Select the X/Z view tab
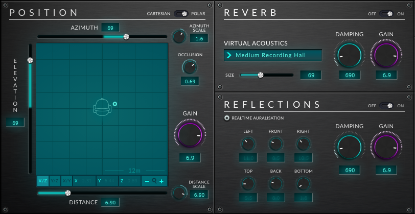Image resolution: width=415 pixels, height=214 pixels. (x=43, y=181)
